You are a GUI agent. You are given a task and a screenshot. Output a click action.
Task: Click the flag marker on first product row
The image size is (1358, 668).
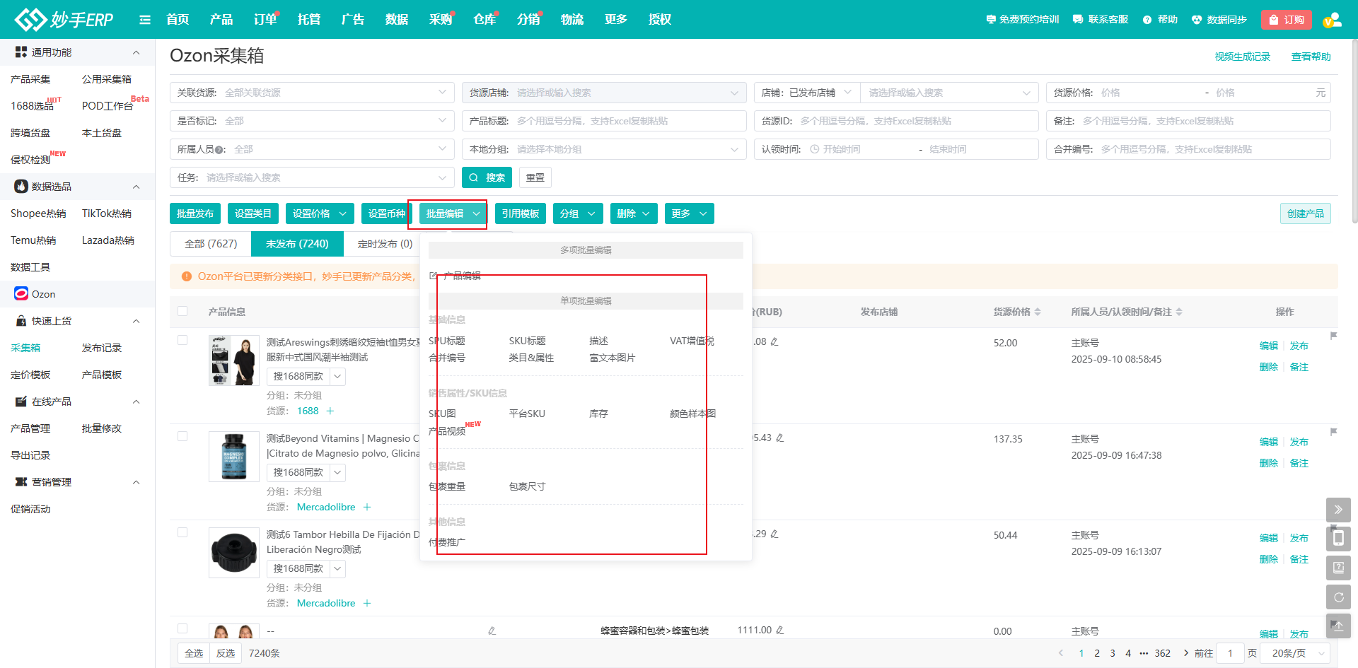[1333, 336]
